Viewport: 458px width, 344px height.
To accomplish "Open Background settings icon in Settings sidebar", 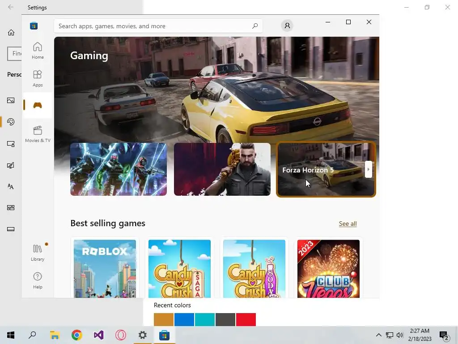I will [x=11, y=100].
